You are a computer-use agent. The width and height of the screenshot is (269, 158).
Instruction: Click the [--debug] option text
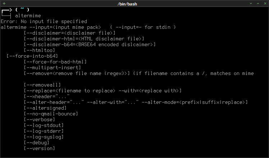(x=37, y=143)
